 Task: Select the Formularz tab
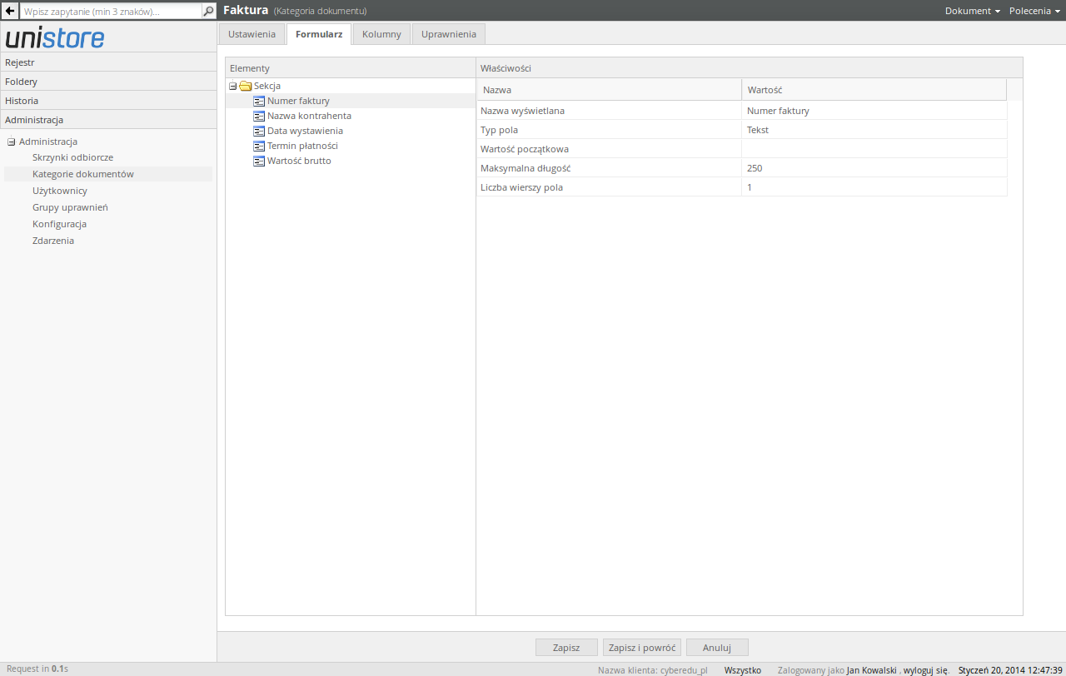click(x=319, y=34)
